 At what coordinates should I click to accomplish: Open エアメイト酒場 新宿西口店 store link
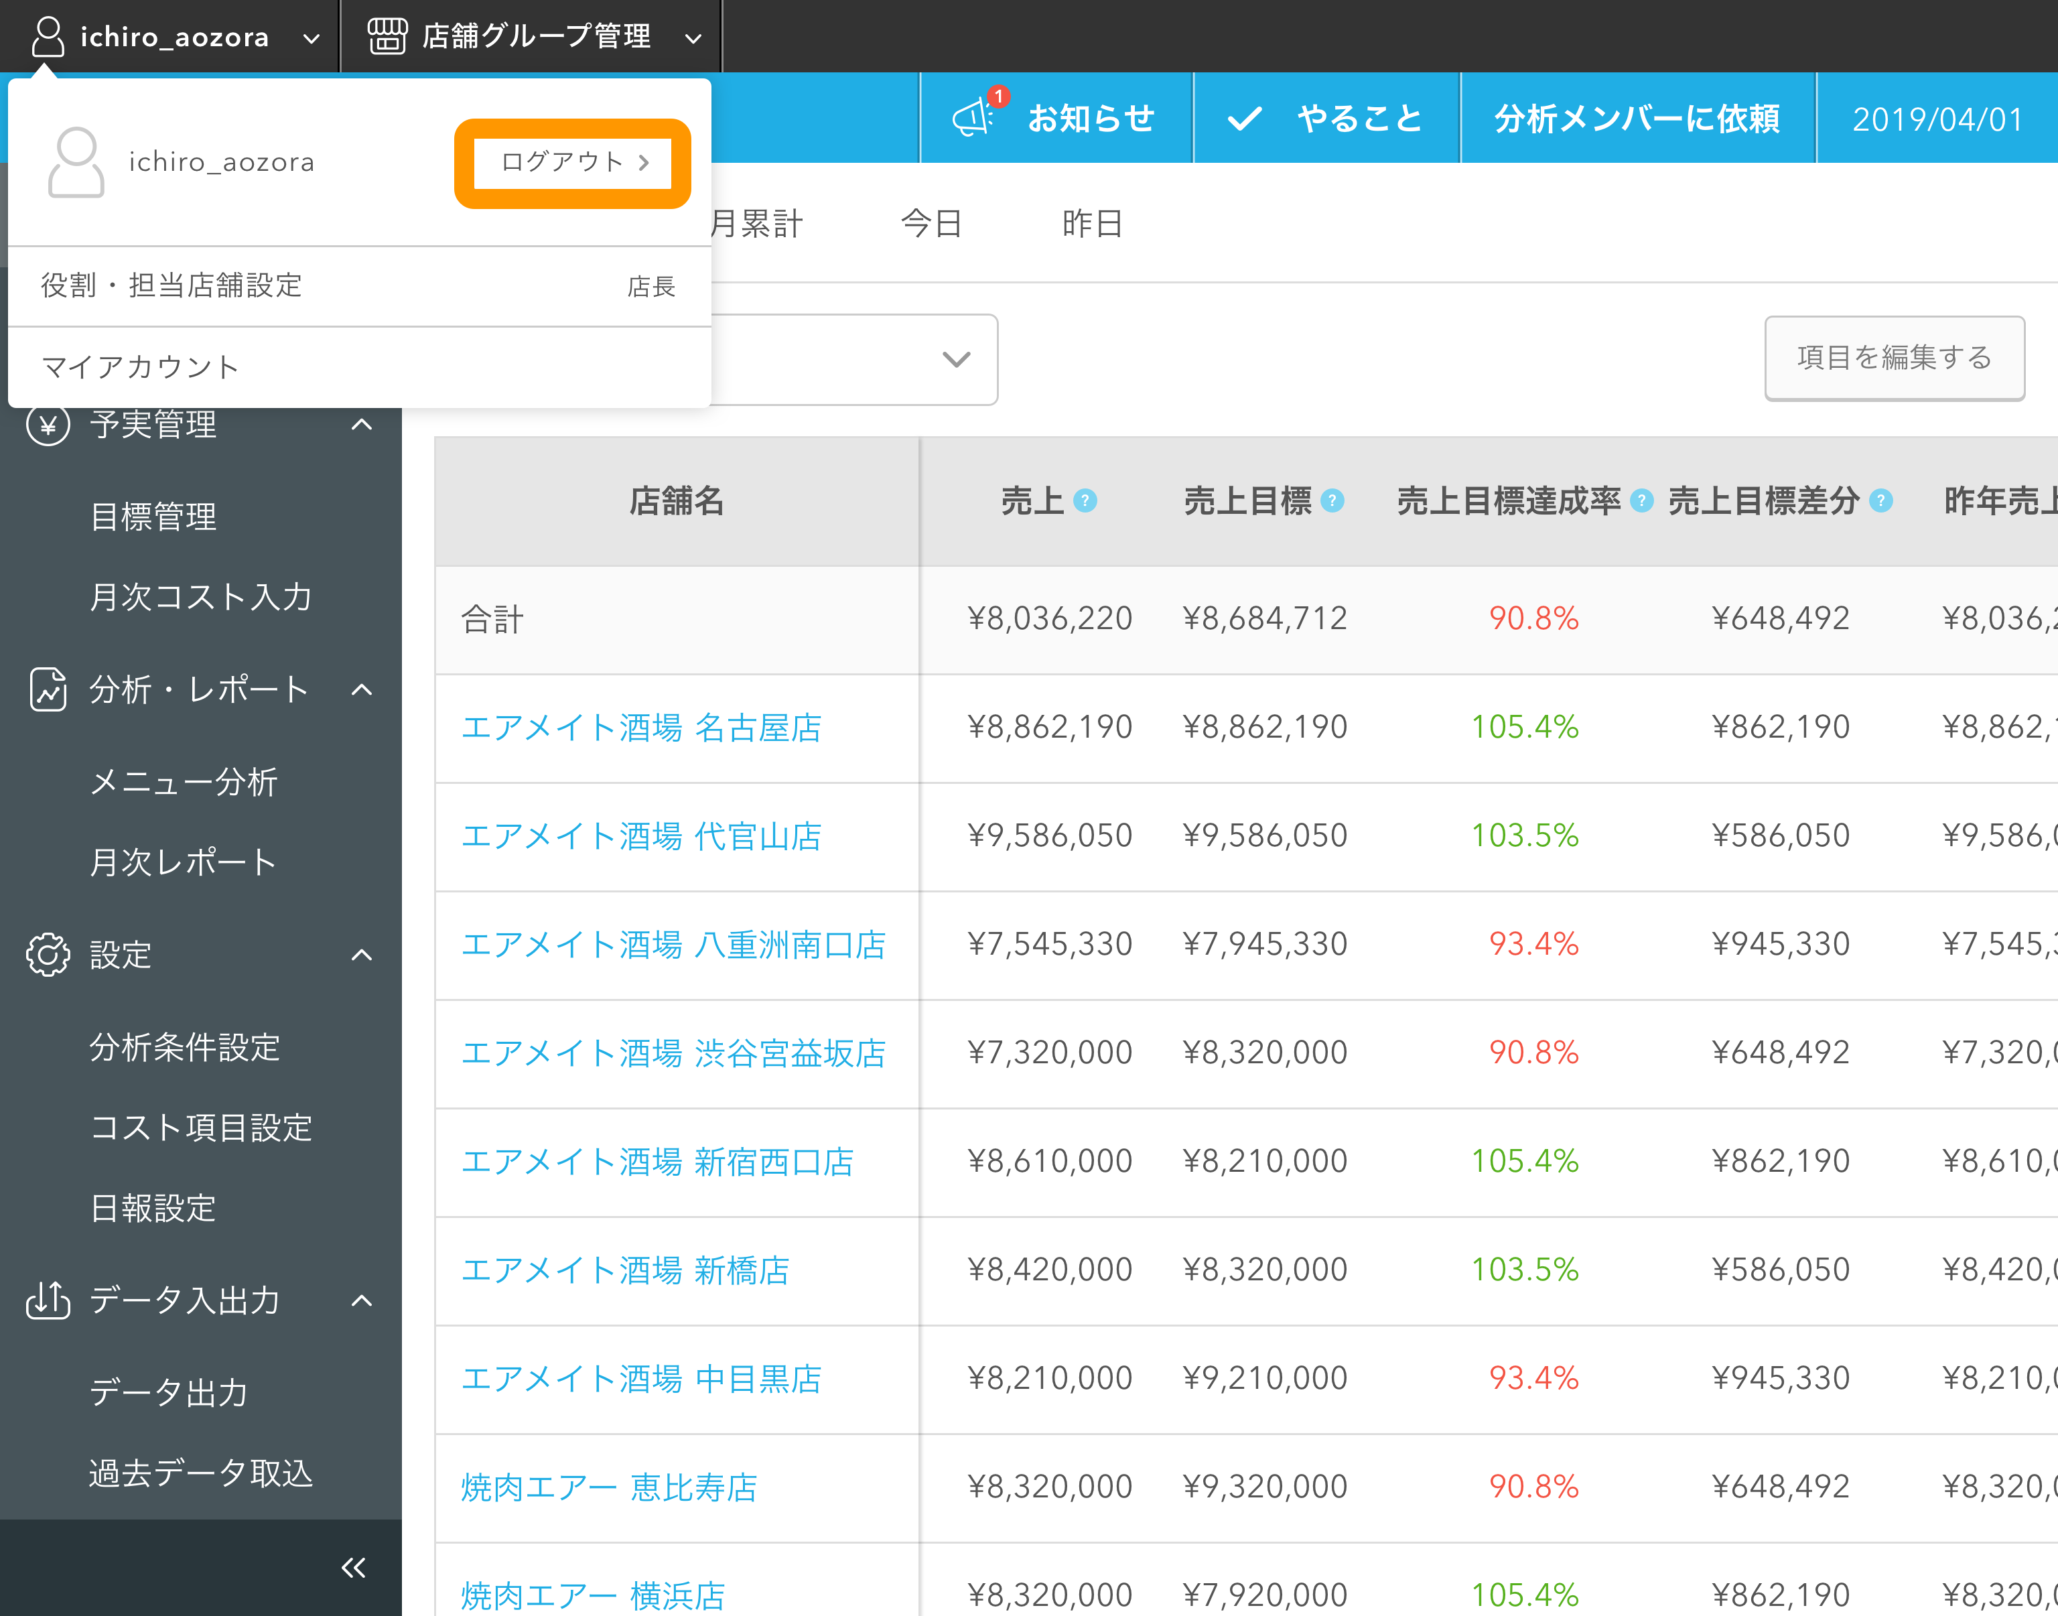[x=657, y=1162]
